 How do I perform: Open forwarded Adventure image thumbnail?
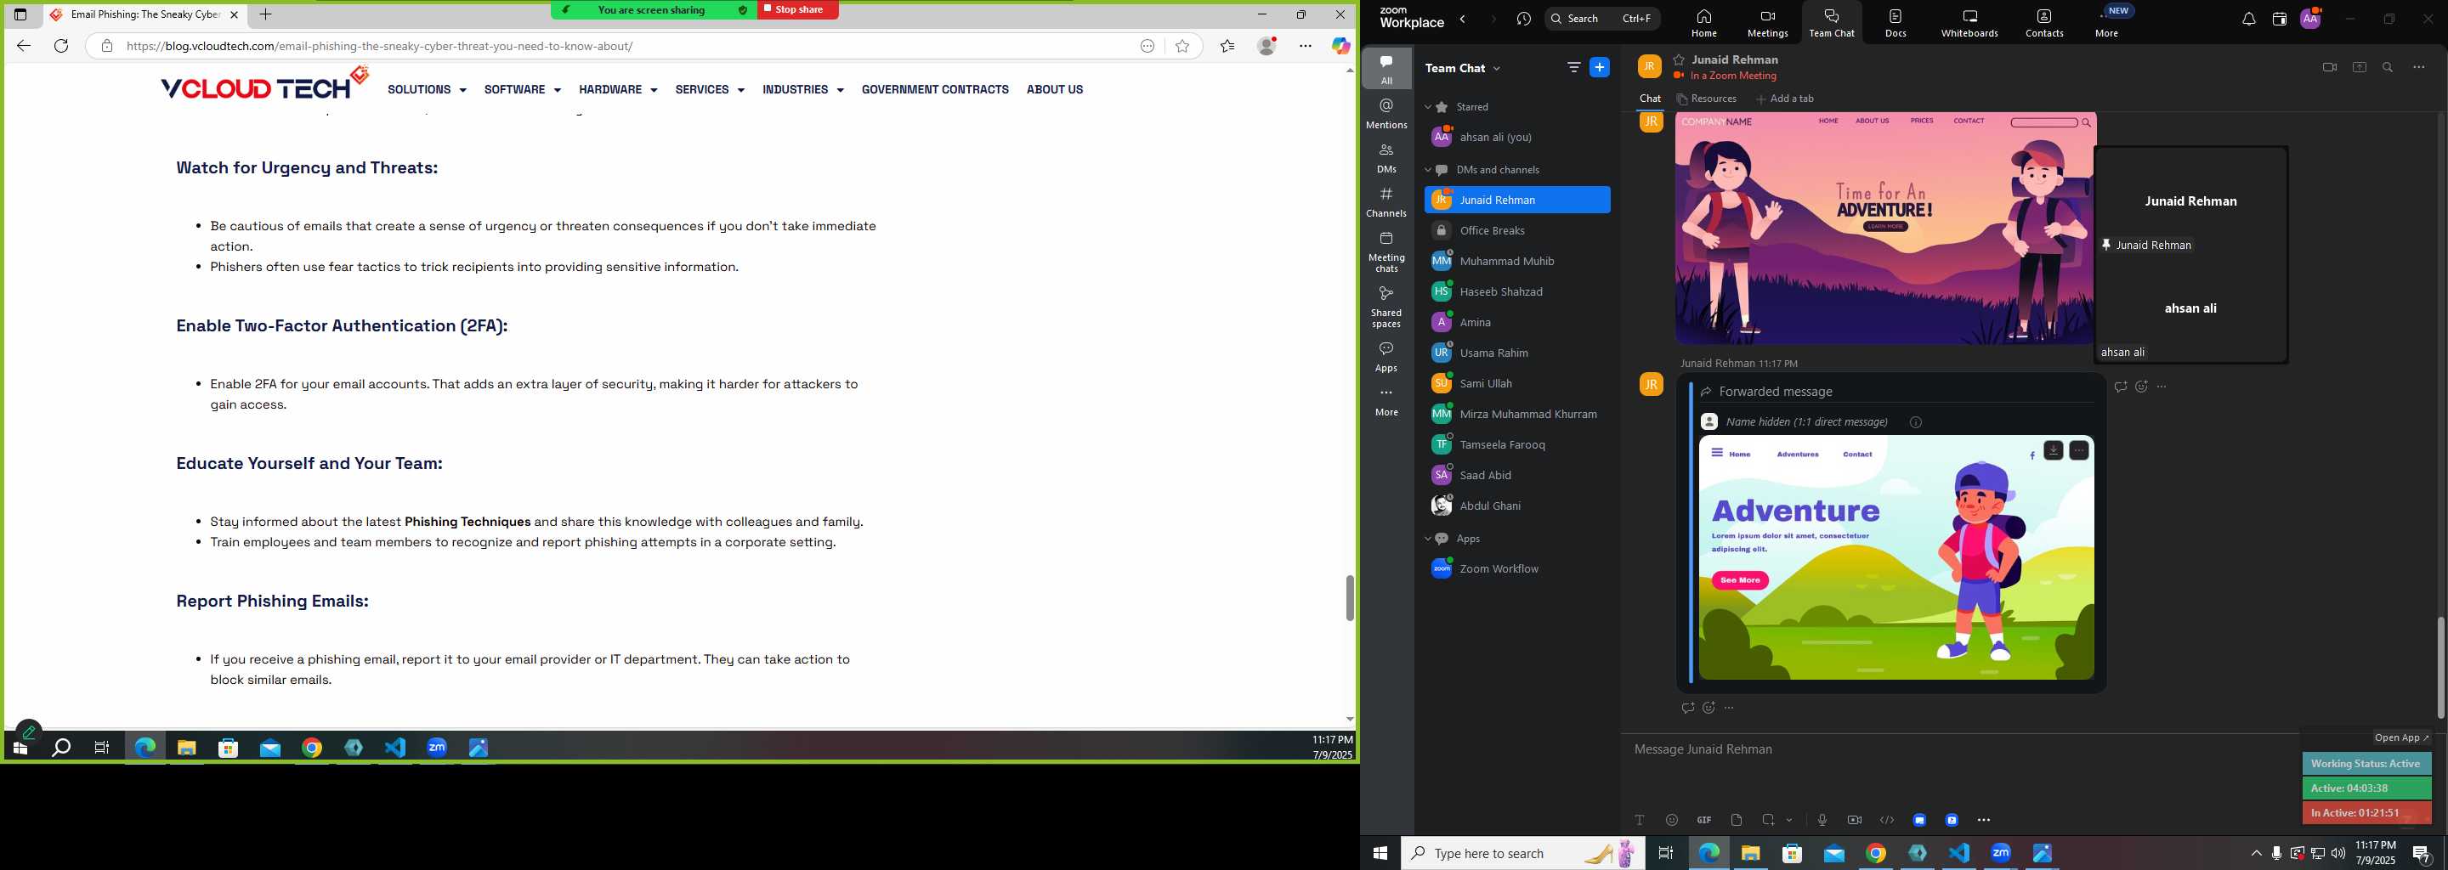coord(1895,557)
